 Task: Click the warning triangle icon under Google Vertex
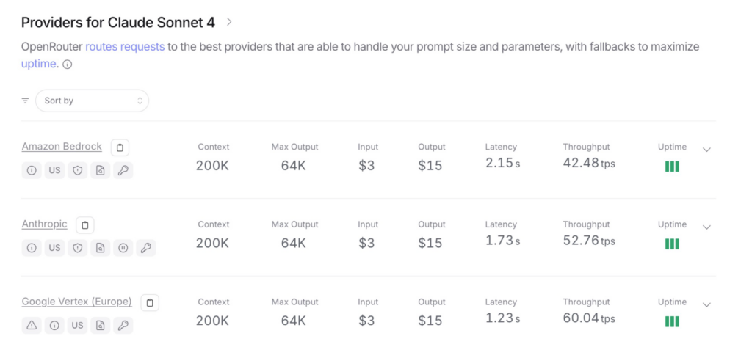pyautogui.click(x=32, y=326)
